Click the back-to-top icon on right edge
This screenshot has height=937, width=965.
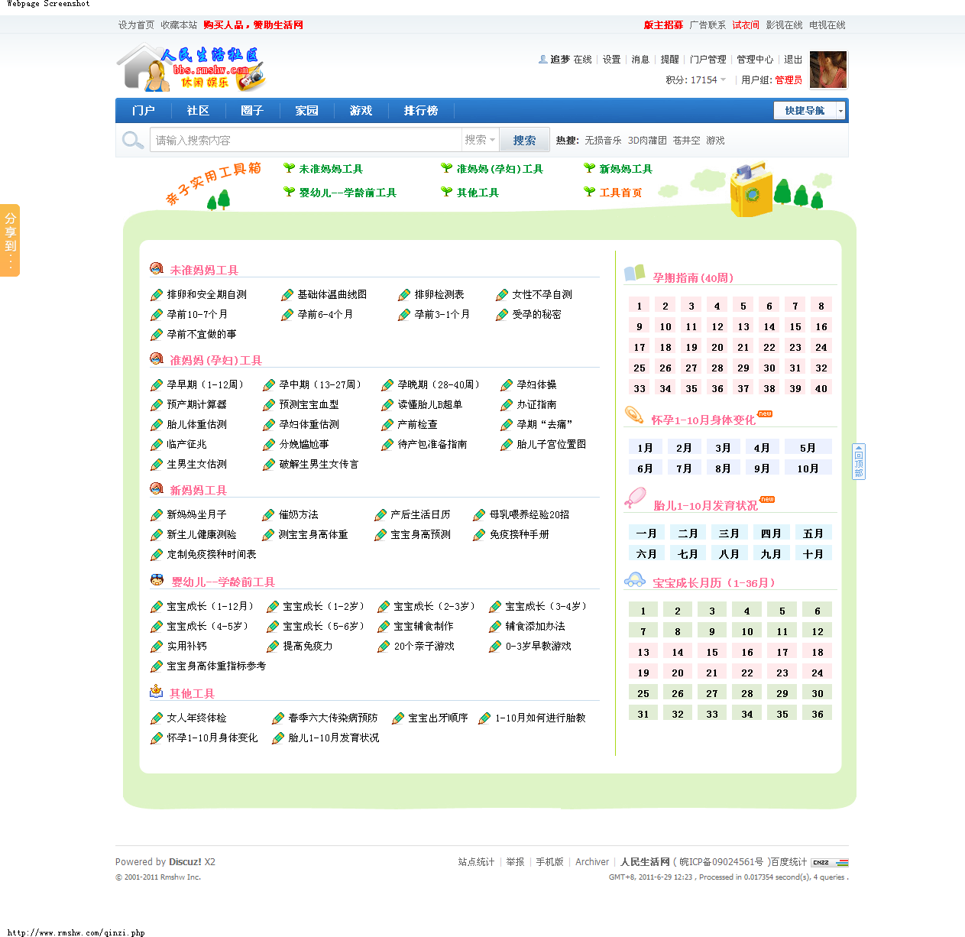click(x=859, y=462)
